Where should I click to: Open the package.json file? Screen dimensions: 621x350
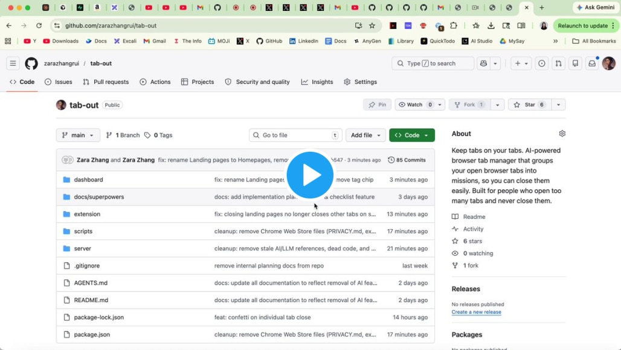92,334
